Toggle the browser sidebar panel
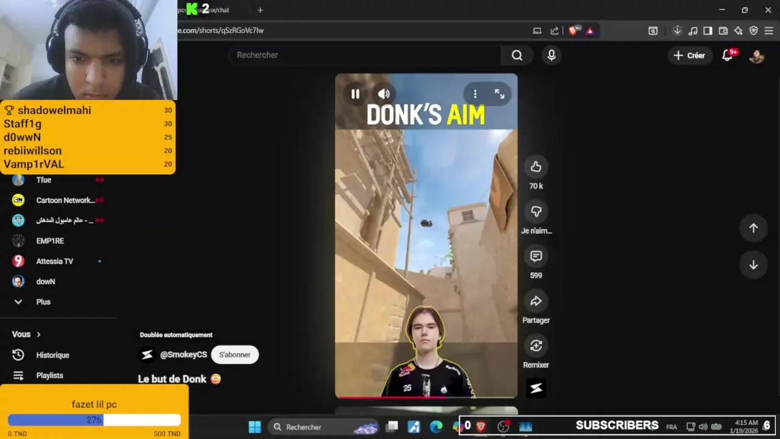 [707, 30]
